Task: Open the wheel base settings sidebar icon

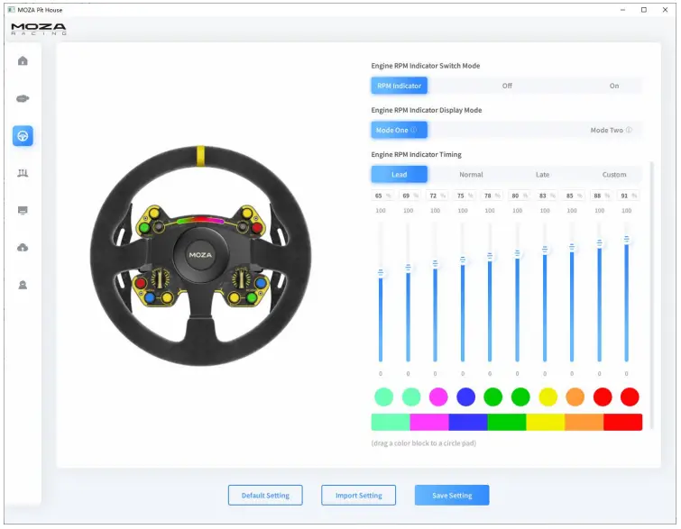Action: (x=23, y=98)
